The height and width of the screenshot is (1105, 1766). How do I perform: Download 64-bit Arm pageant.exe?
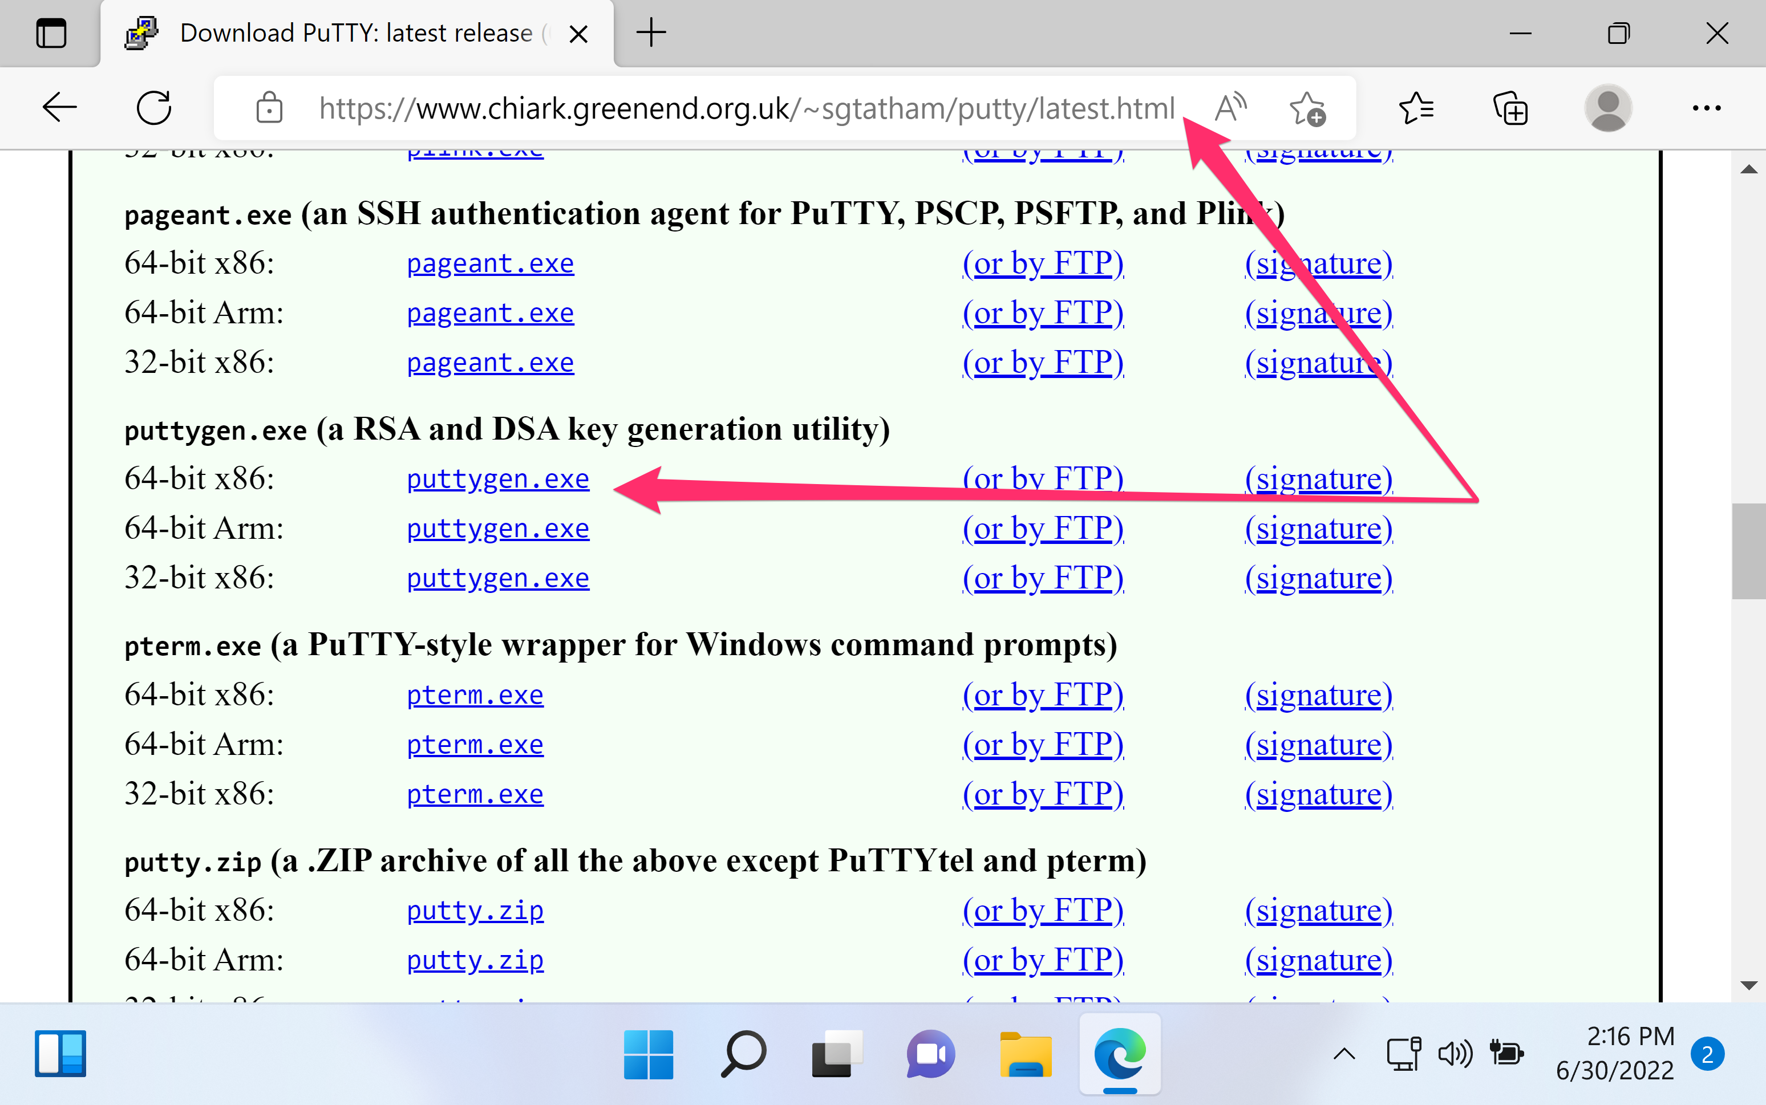tap(491, 313)
